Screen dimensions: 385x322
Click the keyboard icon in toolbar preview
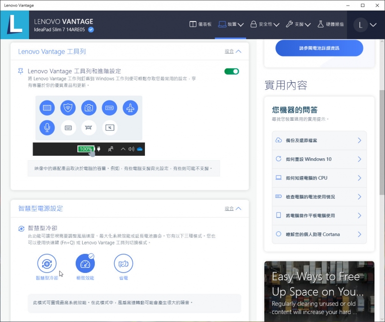(68, 128)
